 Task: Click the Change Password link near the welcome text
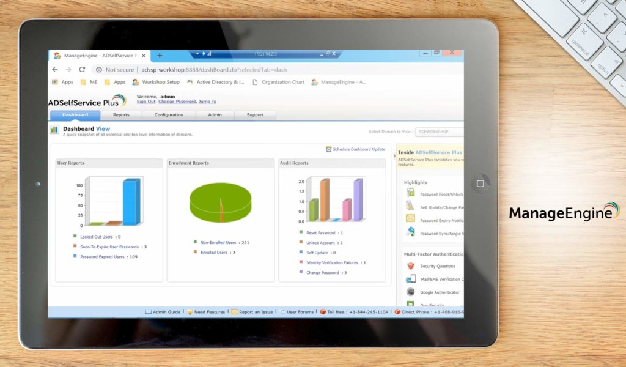coord(177,102)
